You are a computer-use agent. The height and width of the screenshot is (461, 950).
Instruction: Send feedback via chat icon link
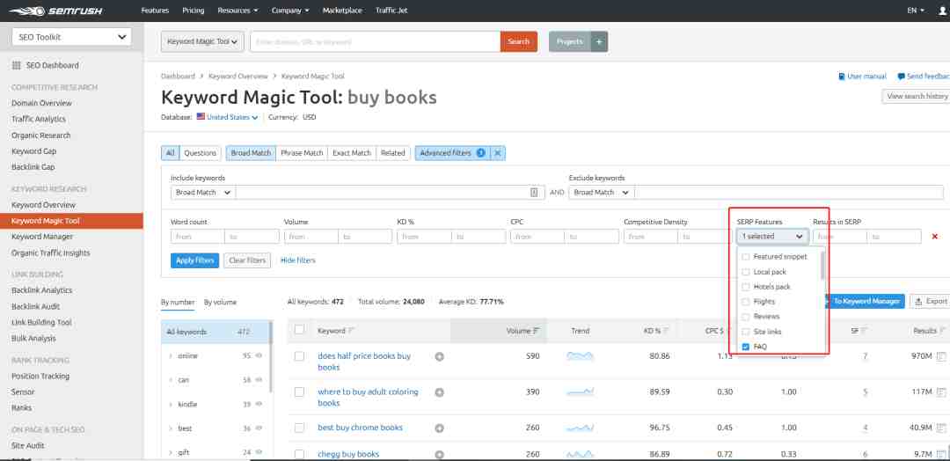[x=924, y=77]
